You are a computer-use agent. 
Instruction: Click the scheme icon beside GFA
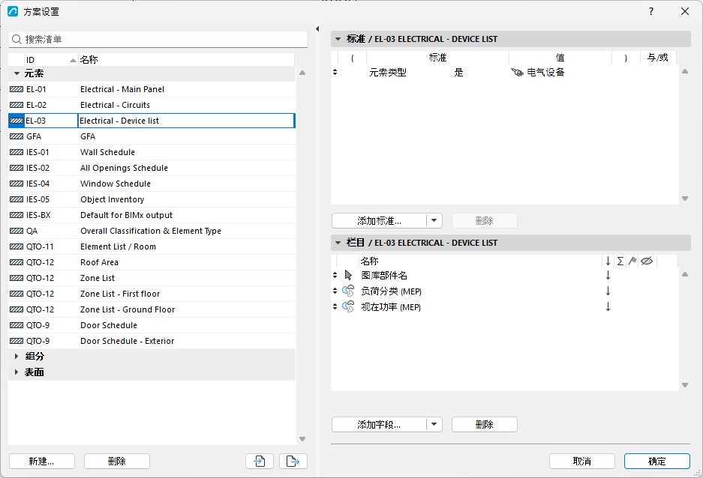pyautogui.click(x=17, y=136)
